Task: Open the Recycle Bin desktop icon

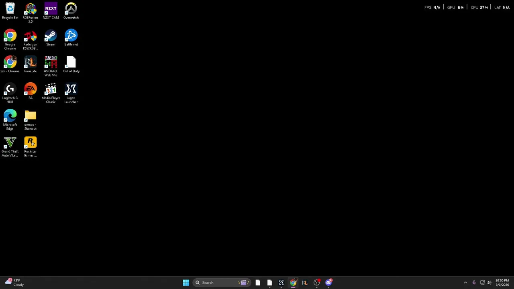Action: pos(10,11)
